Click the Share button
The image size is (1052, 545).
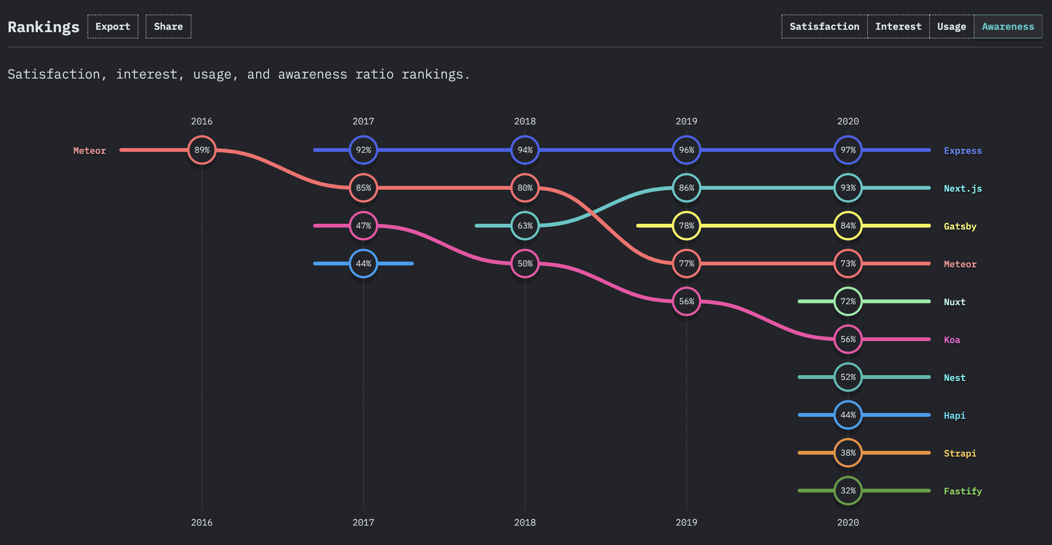point(169,26)
